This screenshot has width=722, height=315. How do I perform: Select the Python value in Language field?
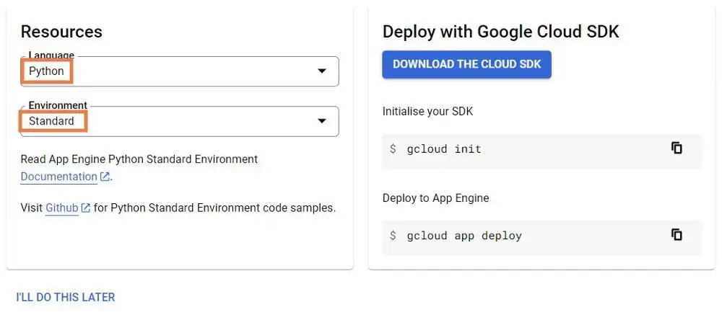click(46, 71)
